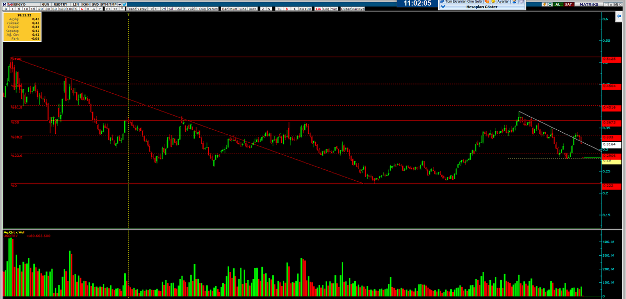
Task: Click the Z zoom button
Action: [263, 9]
